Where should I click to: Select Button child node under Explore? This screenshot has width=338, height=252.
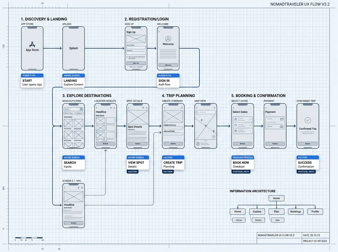coord(258,220)
